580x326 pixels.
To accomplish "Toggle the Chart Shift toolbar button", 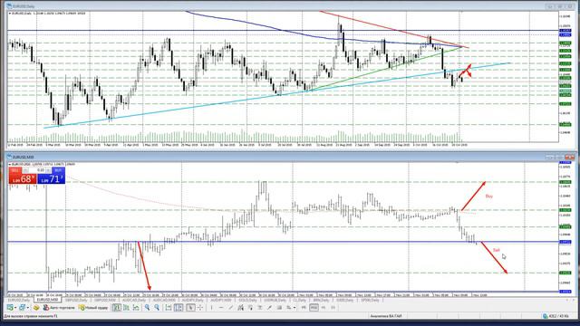I will tap(179, 308).
